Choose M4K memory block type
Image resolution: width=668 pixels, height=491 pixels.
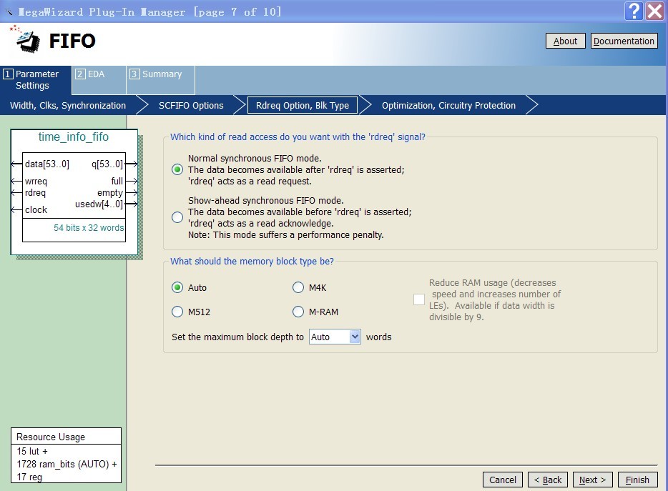pyautogui.click(x=298, y=287)
